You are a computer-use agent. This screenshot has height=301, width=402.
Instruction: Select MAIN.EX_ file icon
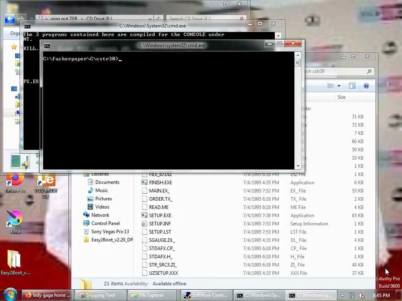click(144, 191)
